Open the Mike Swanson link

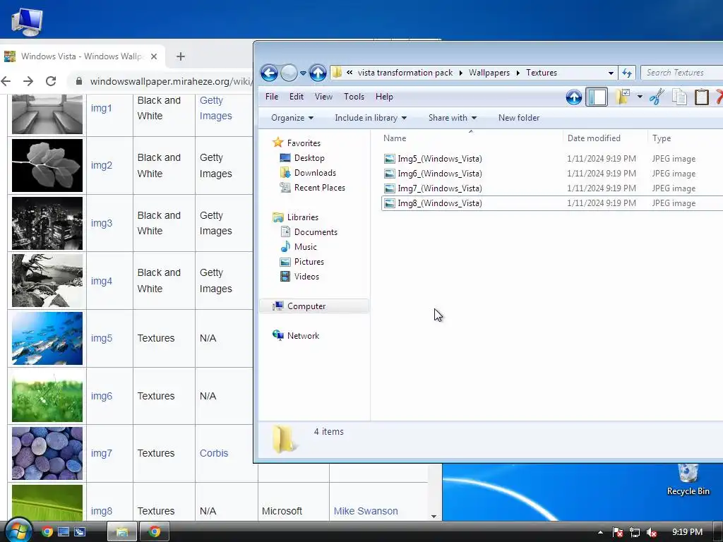pyautogui.click(x=366, y=511)
